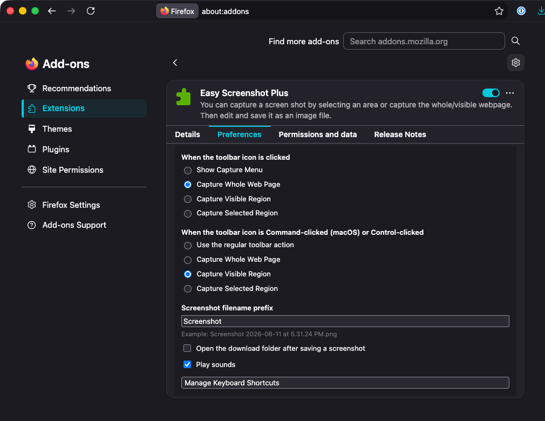Open the Permissions and data tab

coord(318,134)
